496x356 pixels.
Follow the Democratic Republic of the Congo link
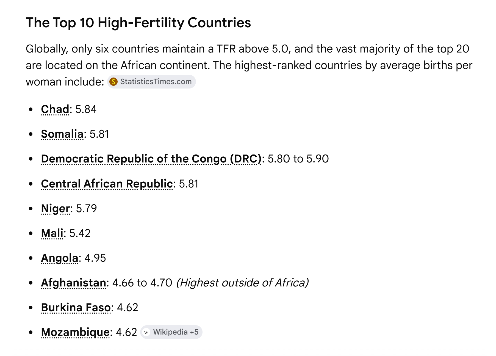151,159
